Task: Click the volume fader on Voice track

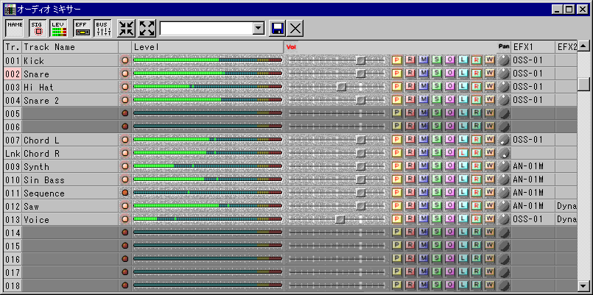Action: point(340,219)
